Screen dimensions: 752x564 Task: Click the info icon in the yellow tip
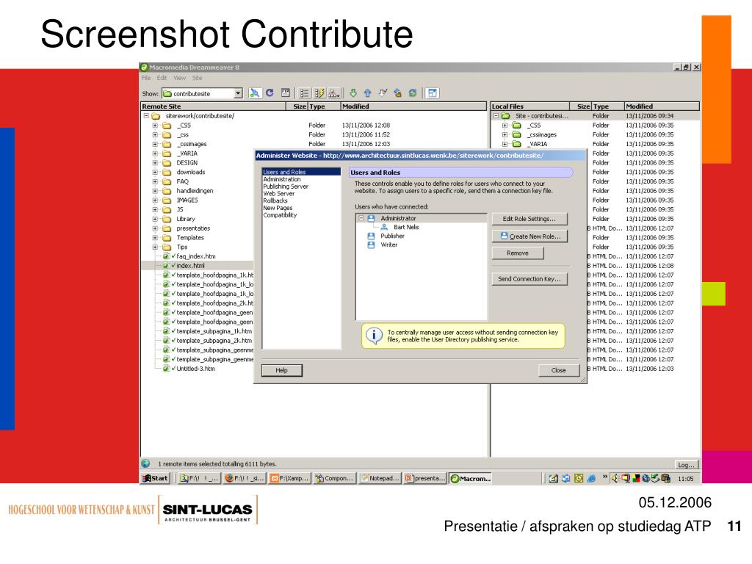(374, 335)
